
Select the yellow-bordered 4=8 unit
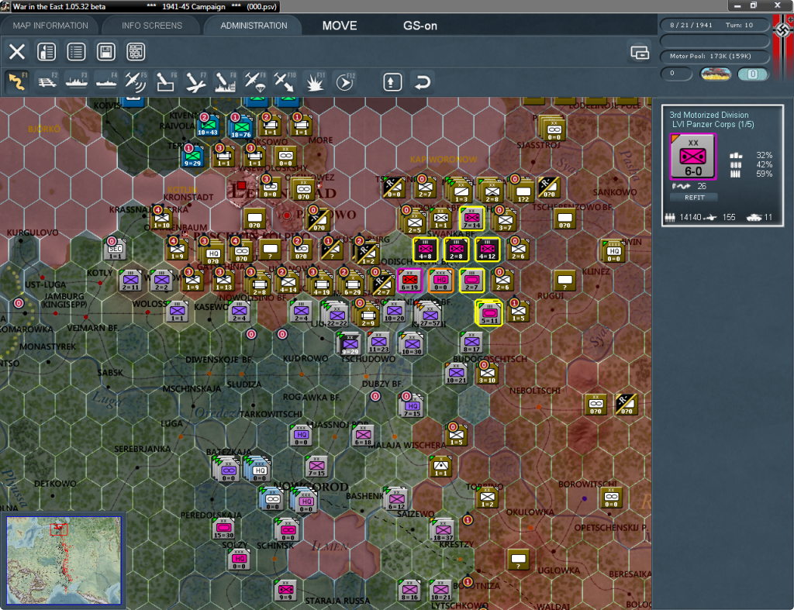coord(426,250)
